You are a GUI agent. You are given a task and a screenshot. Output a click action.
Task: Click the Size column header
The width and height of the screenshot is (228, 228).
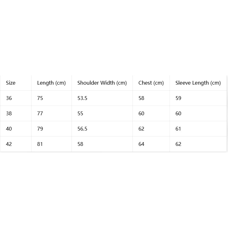[11, 83]
